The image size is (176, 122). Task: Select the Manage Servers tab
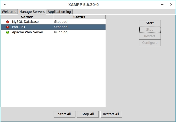32,12
